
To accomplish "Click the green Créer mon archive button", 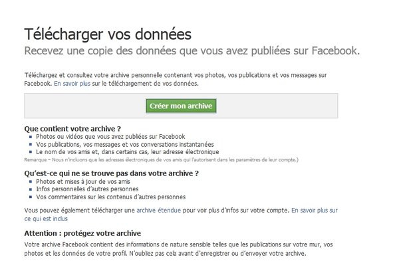I will point(181,106).
